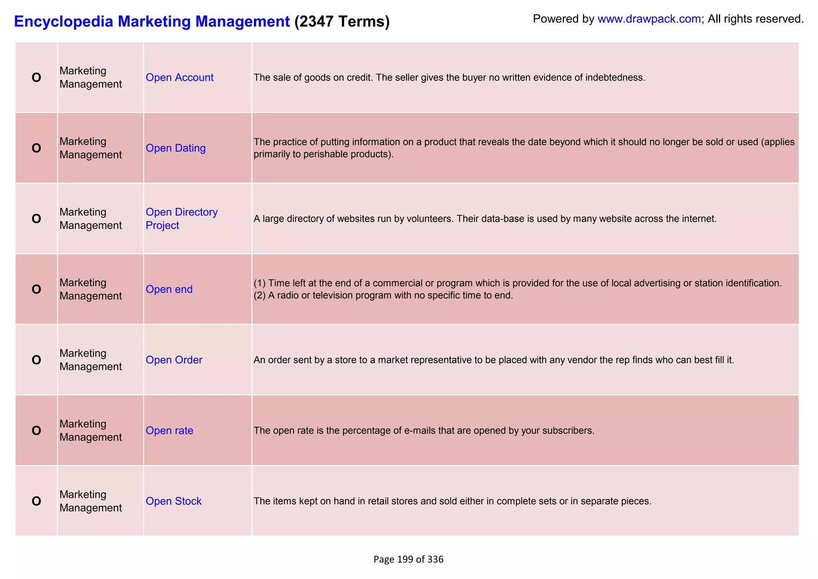Viewport: 818px width, 579px height.
Task: Open the Open Directory Project term
Action: click(x=181, y=219)
